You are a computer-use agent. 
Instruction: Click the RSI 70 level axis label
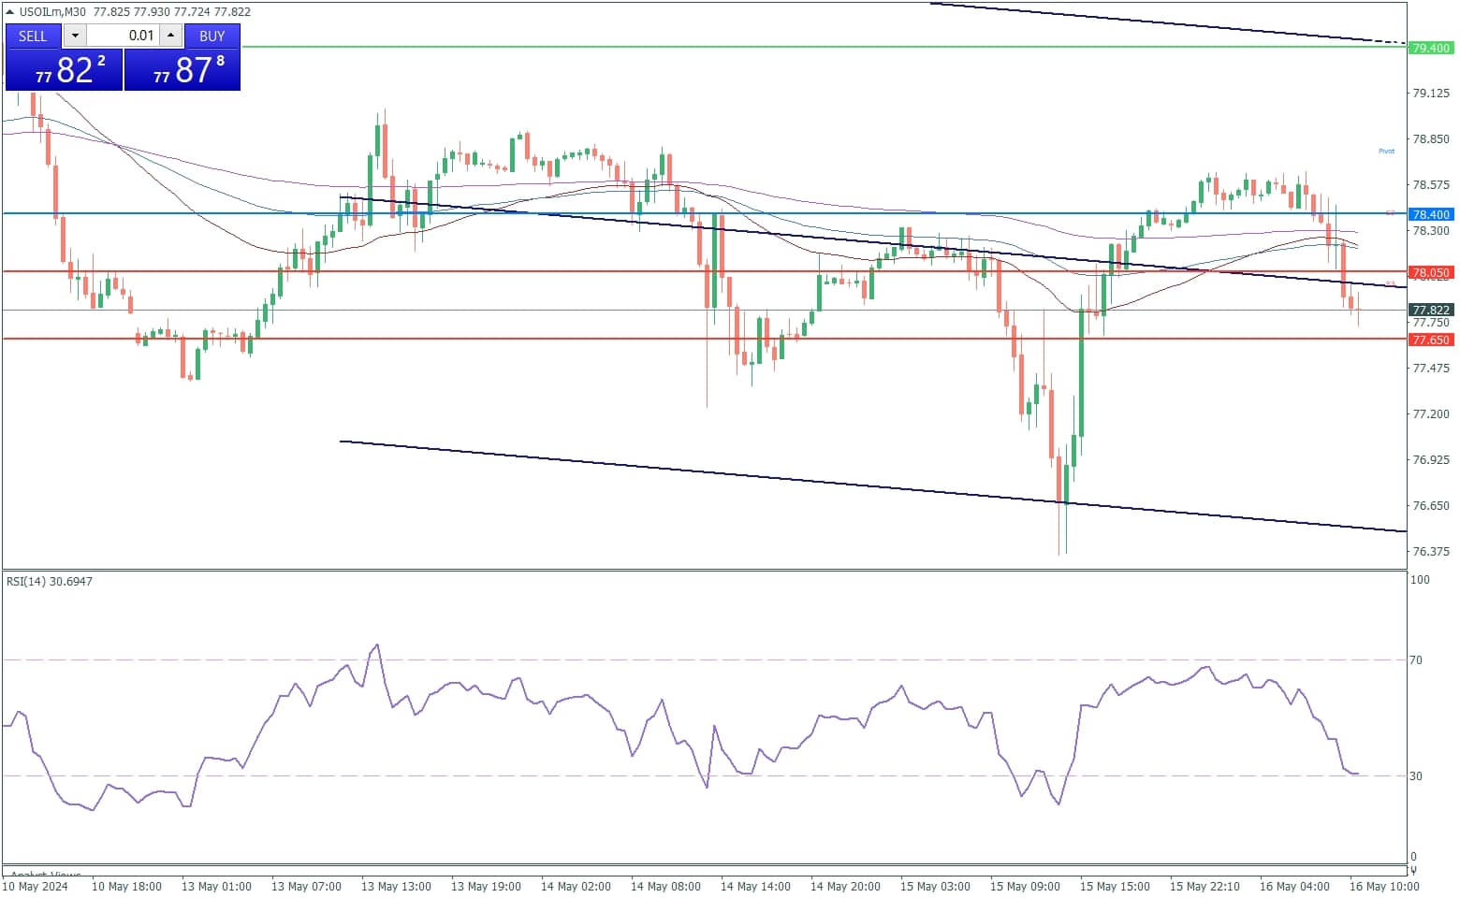click(1416, 660)
